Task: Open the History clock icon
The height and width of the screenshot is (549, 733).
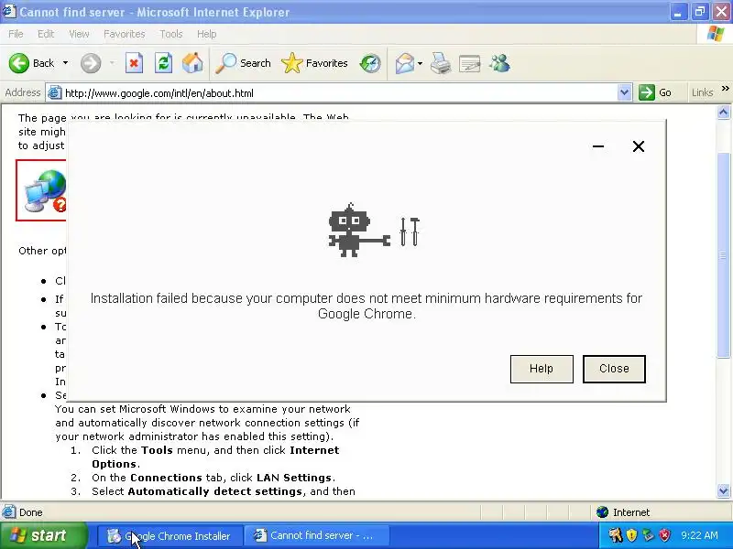Action: tap(370, 63)
